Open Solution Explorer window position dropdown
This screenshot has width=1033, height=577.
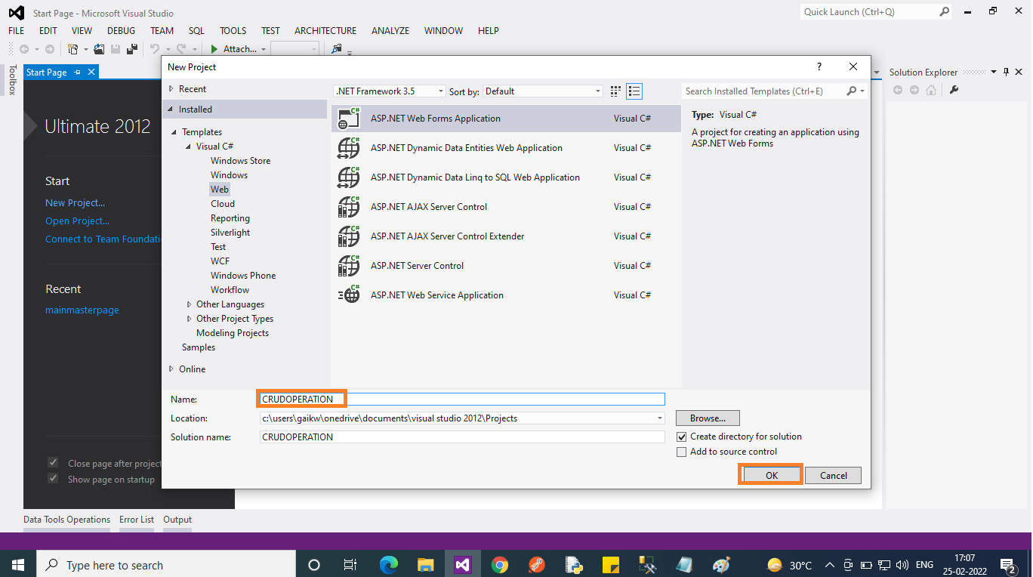click(x=994, y=73)
